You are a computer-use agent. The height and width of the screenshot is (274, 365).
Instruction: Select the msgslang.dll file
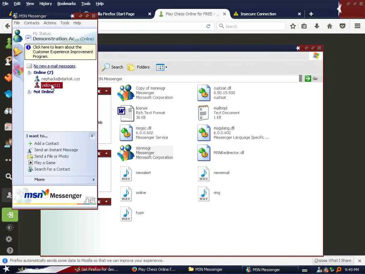click(233, 133)
